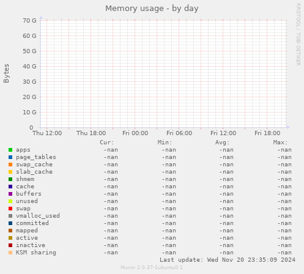The image size is (304, 274).
Task: Click the KSM sharing Max '-nan' value
Action: pyautogui.click(x=284, y=253)
